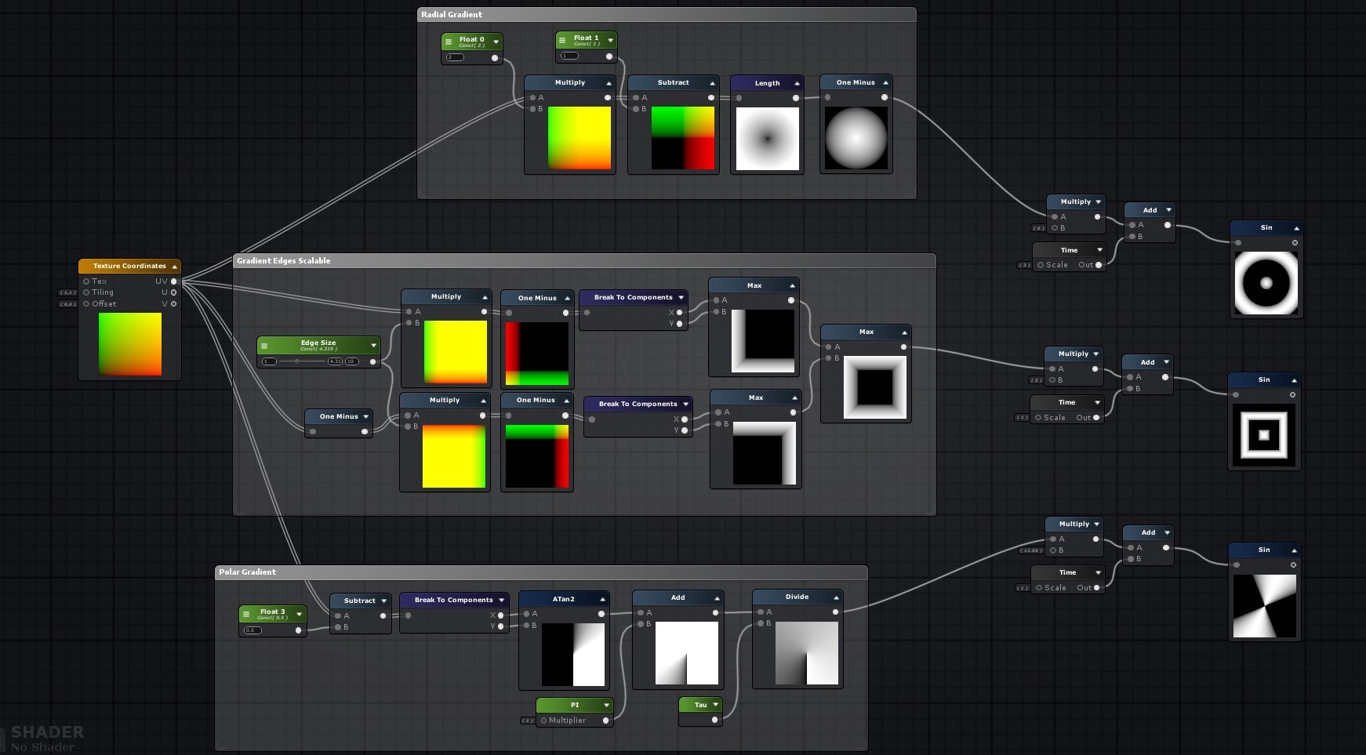Click the hamburger icon on Float 3 node
The height and width of the screenshot is (755, 1366).
click(x=246, y=614)
